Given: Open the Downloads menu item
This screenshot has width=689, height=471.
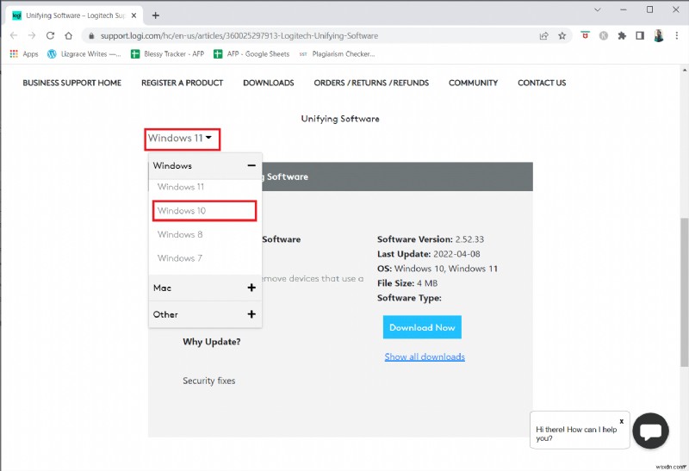Looking at the screenshot, I should (269, 83).
